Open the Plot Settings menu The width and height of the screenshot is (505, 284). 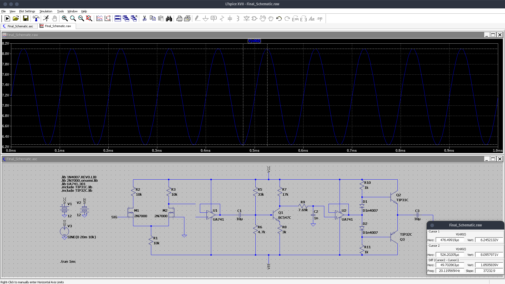pyautogui.click(x=27, y=11)
